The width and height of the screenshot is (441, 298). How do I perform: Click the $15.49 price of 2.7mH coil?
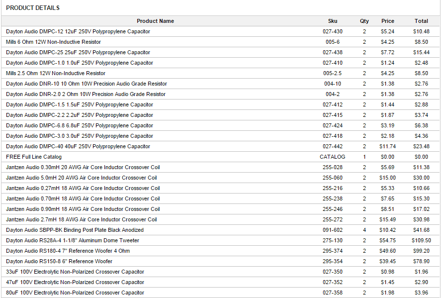click(388, 219)
